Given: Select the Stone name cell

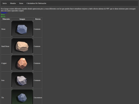Looking at the screenshot, I should click(x=6, y=29).
